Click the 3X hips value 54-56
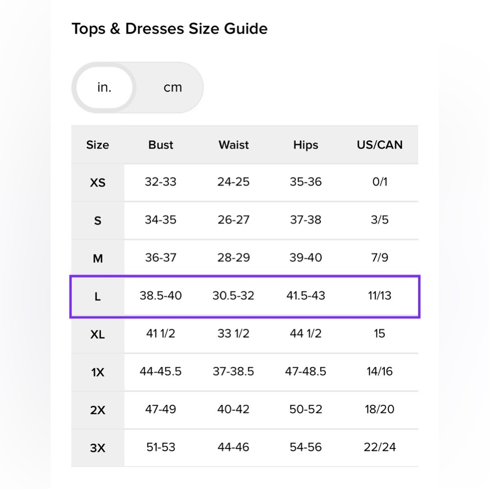The width and height of the screenshot is (489, 489). [306, 447]
